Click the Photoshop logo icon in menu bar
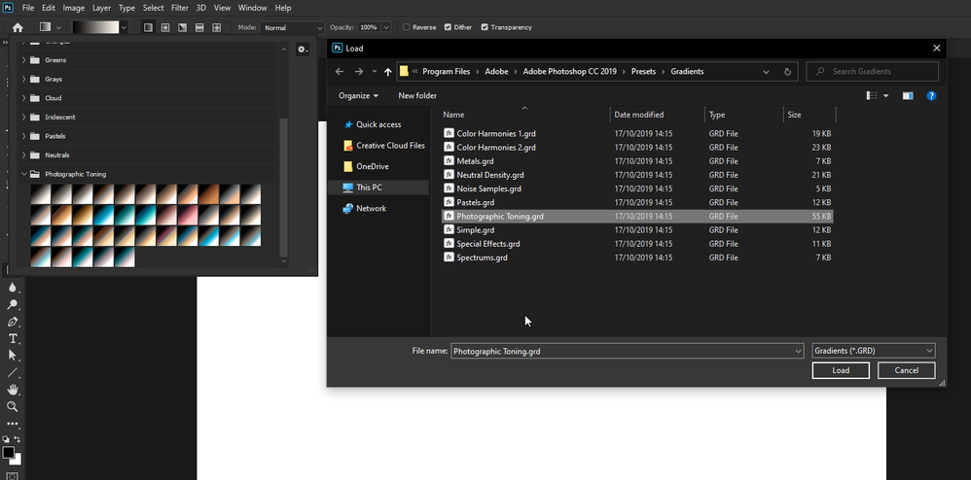Image resolution: width=971 pixels, height=480 pixels. coord(8,8)
